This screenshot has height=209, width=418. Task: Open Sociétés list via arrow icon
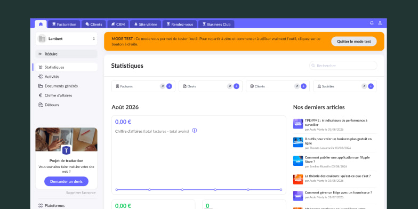point(364,86)
